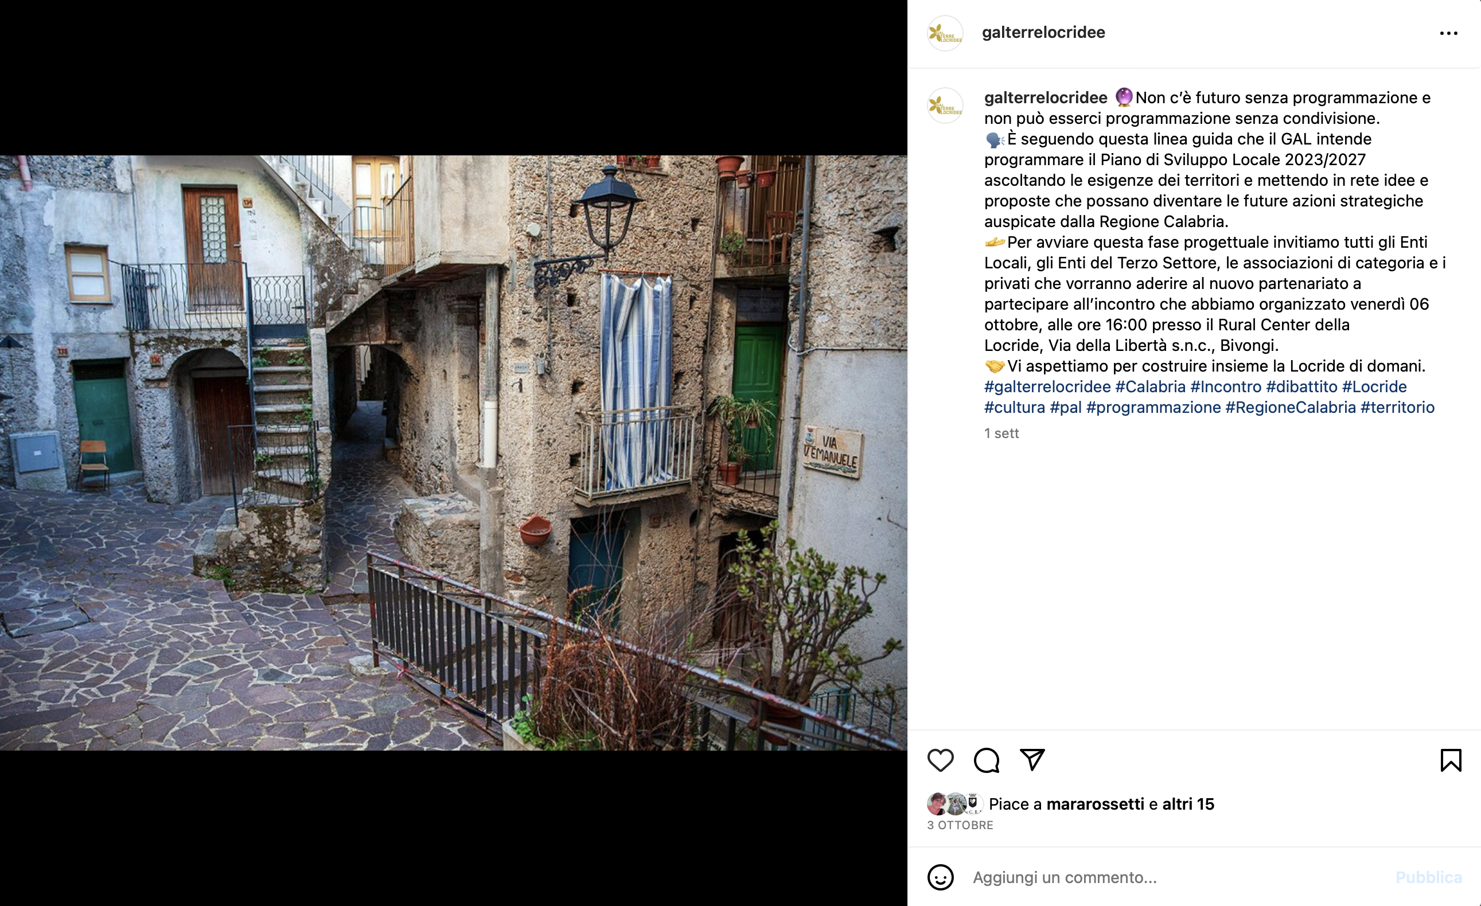The image size is (1481, 906).
Task: Open the emoji picker smiley icon
Action: tap(940, 877)
